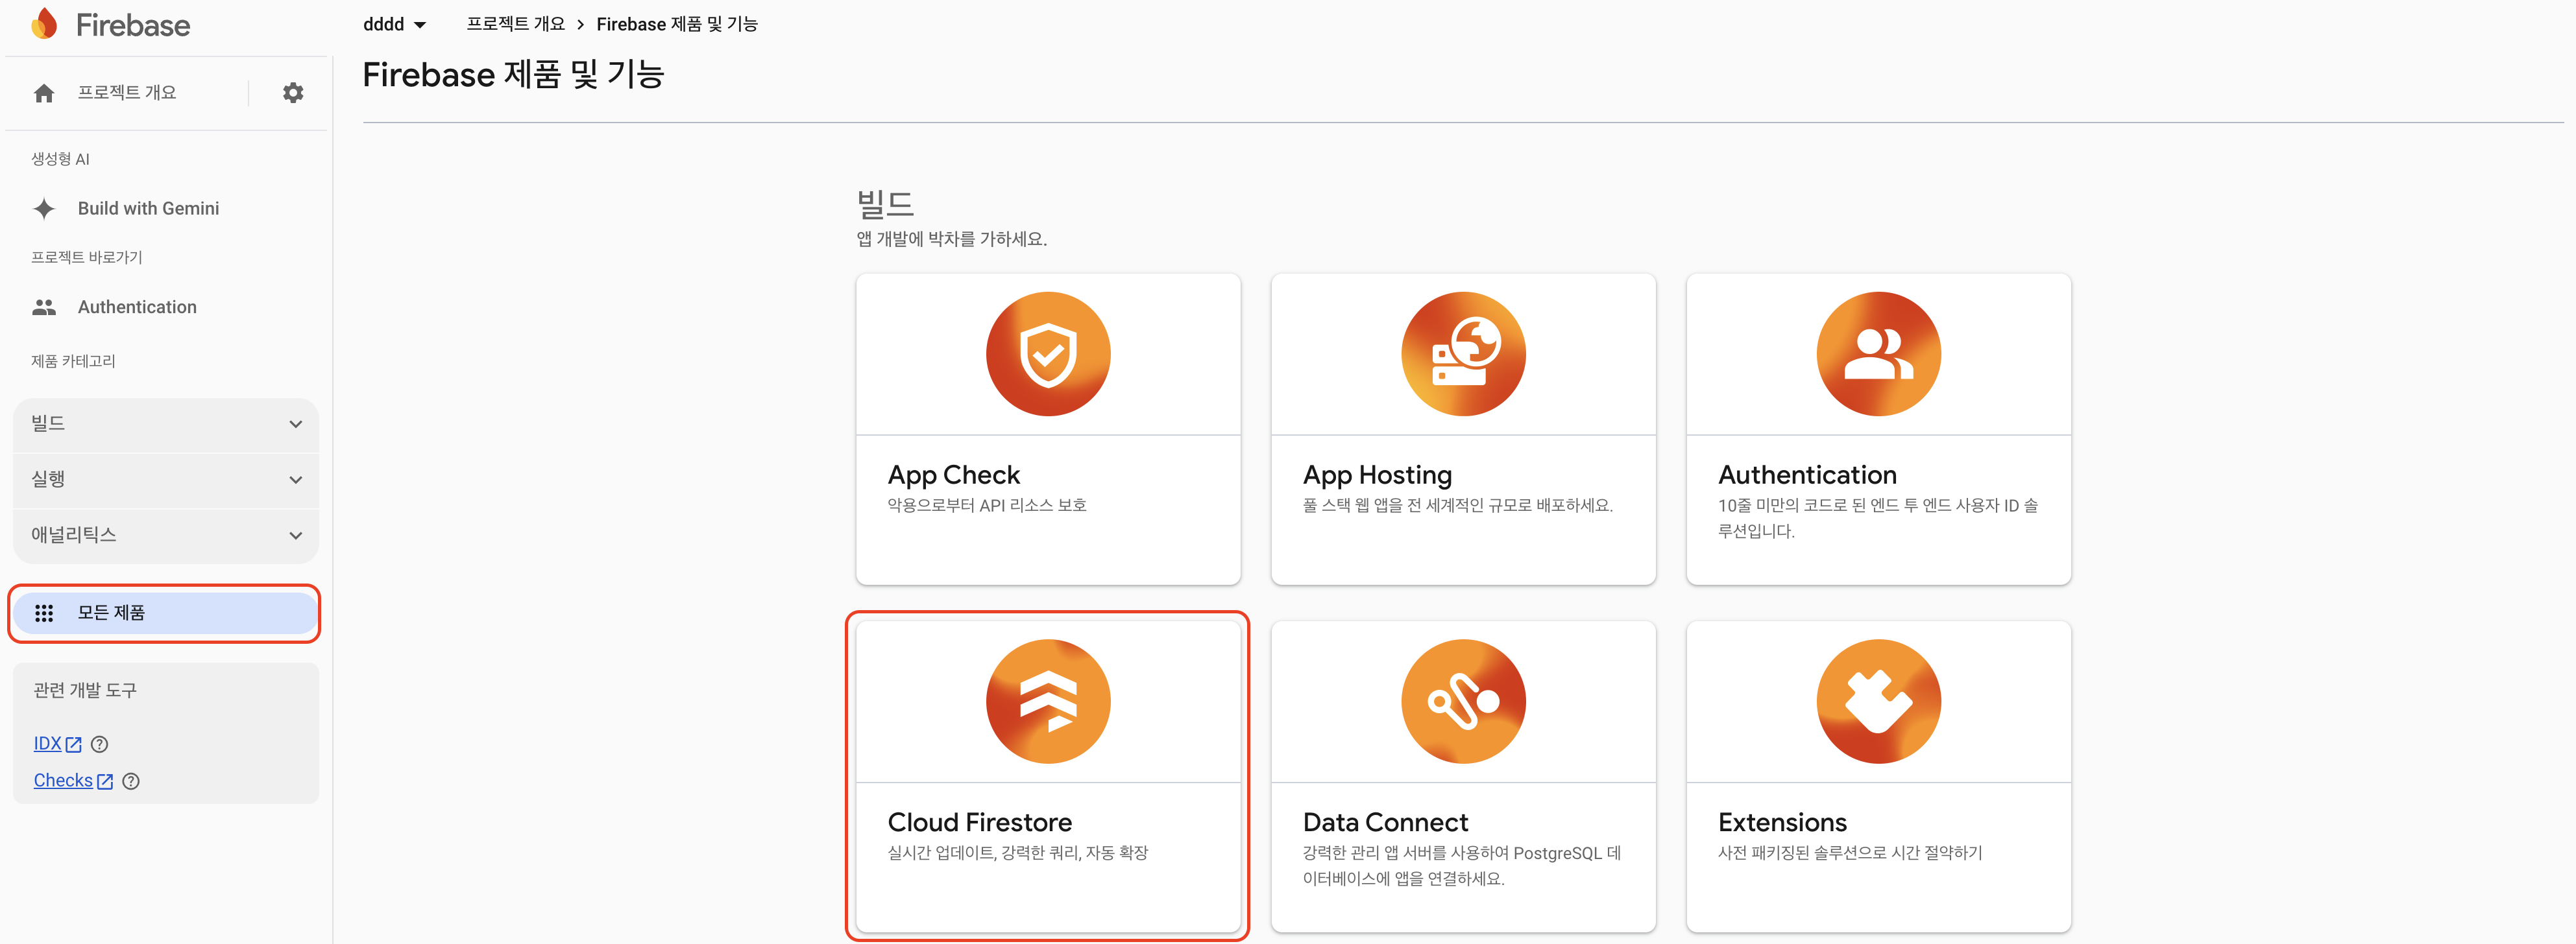Open the App Hosting card title
The height and width of the screenshot is (944, 2576).
pos(1377,475)
